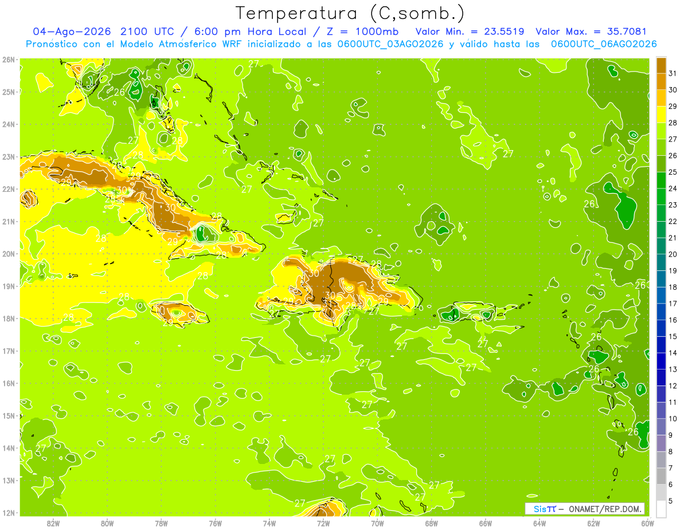Click the 17N latitude axis label
Screen dimensions: 688x531
8,351
